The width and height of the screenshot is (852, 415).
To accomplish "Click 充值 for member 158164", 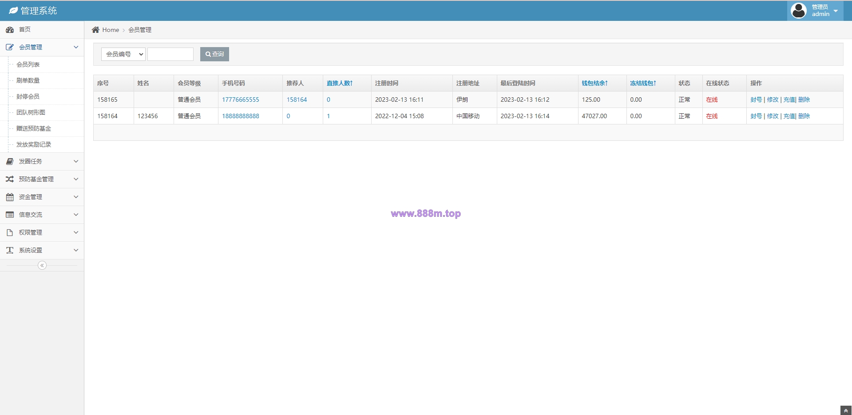I will (x=789, y=116).
